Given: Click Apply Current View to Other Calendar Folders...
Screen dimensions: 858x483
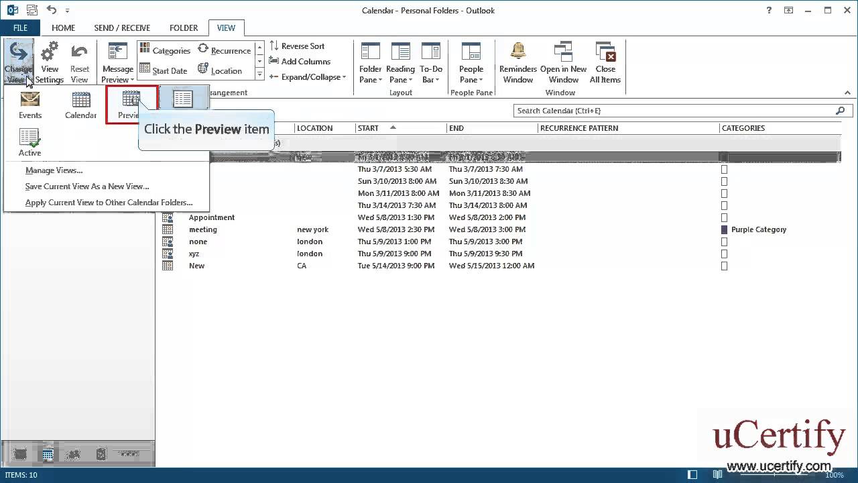Looking at the screenshot, I should coord(109,203).
